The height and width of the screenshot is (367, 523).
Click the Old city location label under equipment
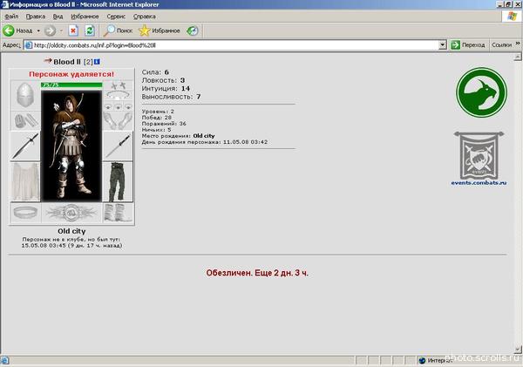point(71,231)
